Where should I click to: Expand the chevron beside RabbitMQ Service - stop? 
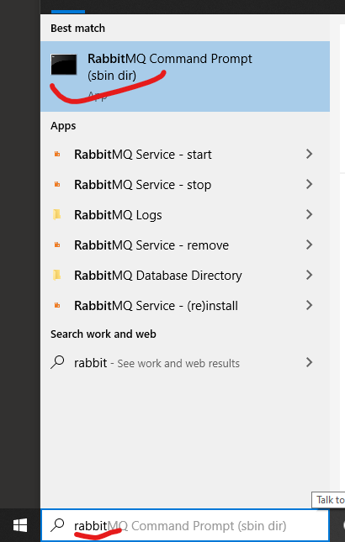310,184
